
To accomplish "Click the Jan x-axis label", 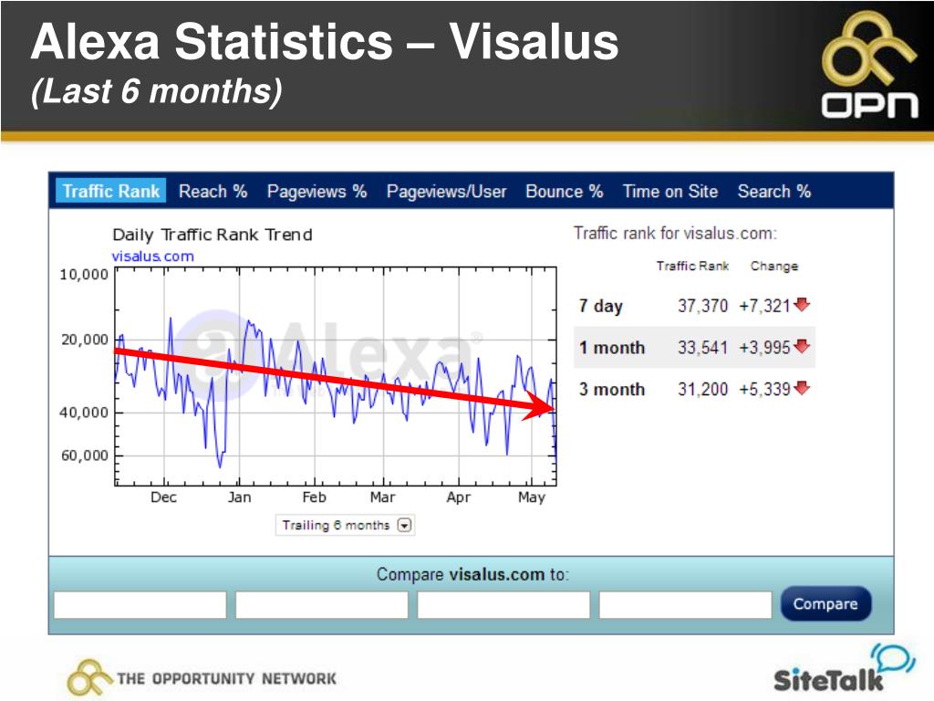I will coord(239,497).
